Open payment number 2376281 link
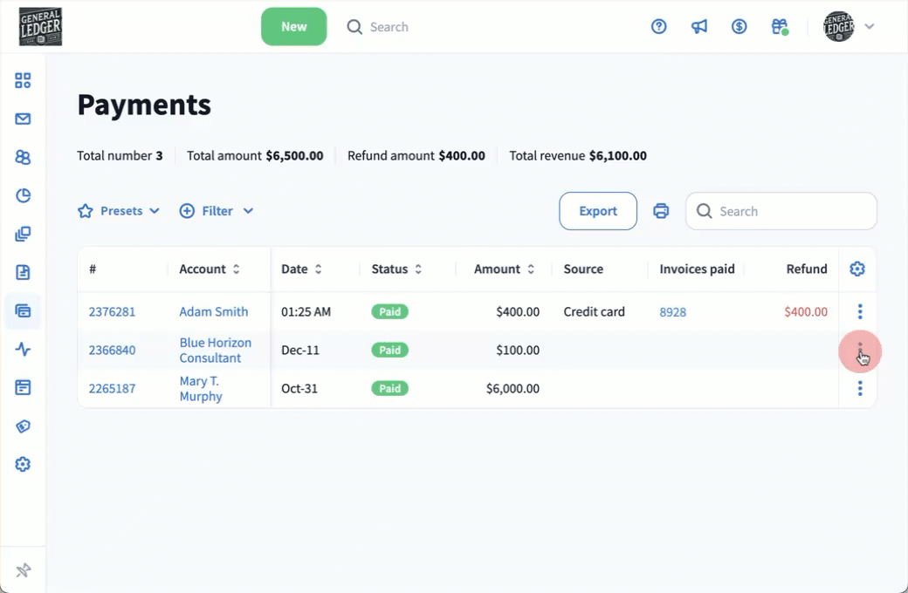The height and width of the screenshot is (593, 908). [112, 311]
